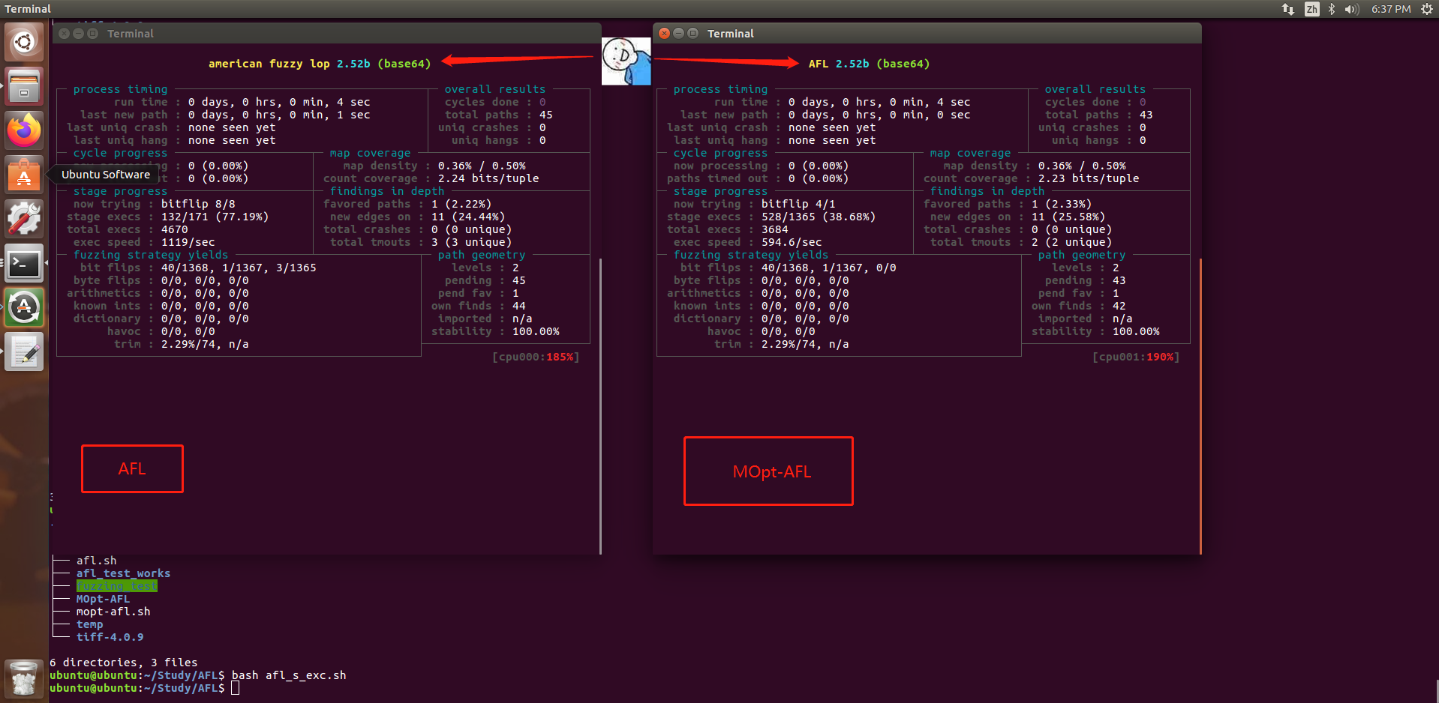Open the Files file manager from the dock

click(23, 85)
